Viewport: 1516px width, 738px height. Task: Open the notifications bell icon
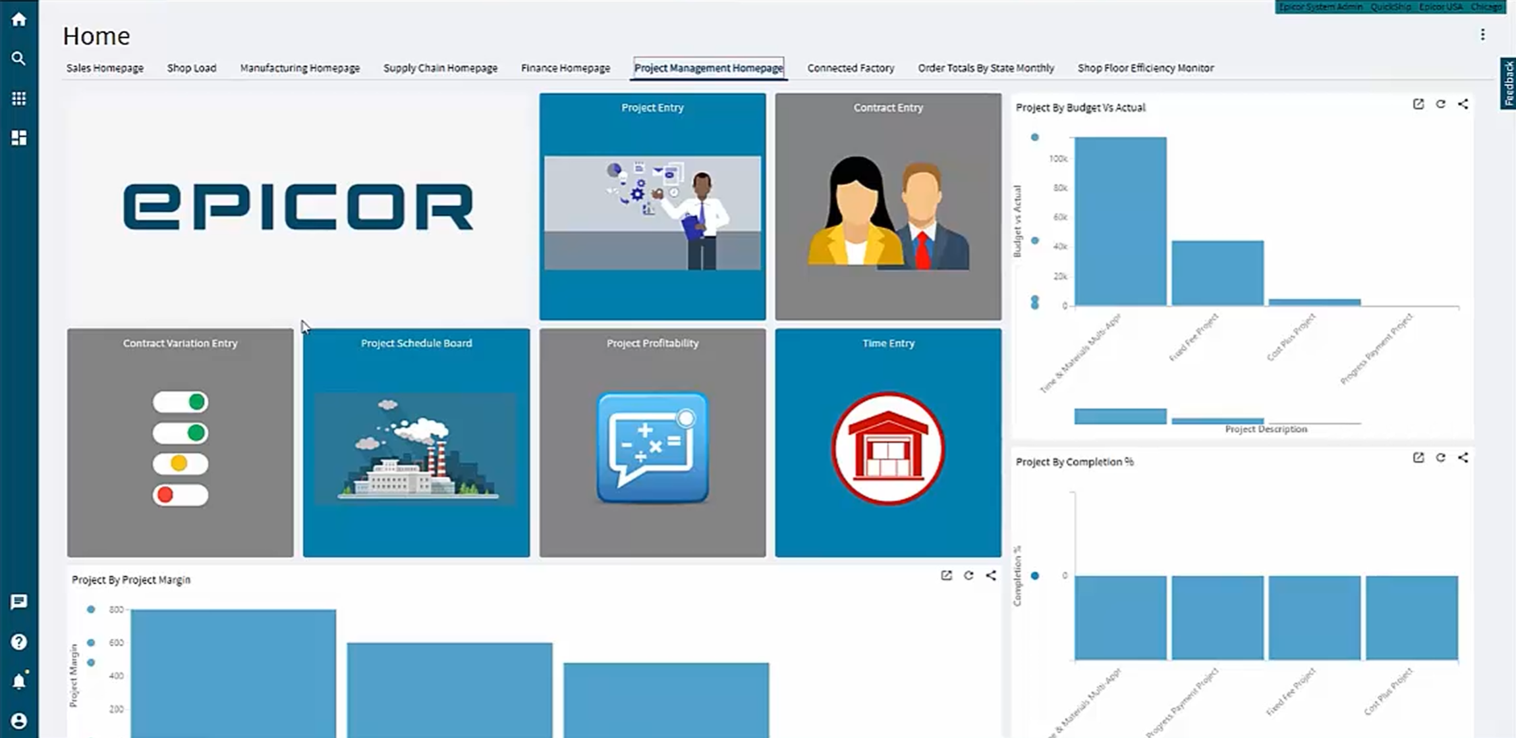click(x=18, y=681)
